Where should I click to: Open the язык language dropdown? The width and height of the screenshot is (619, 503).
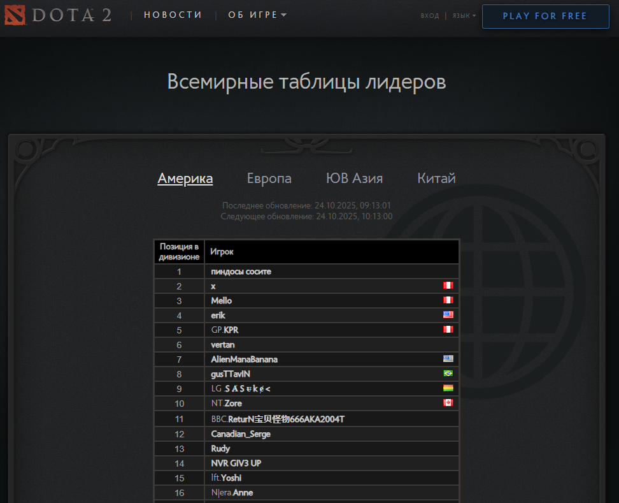tap(463, 16)
